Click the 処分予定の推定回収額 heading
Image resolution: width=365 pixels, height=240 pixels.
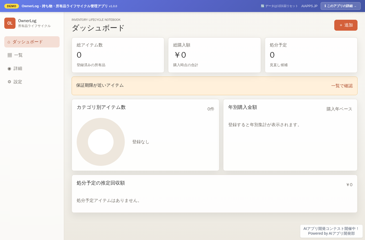tap(101, 183)
